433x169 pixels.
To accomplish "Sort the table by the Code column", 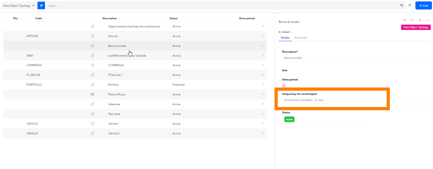I will click(40, 18).
